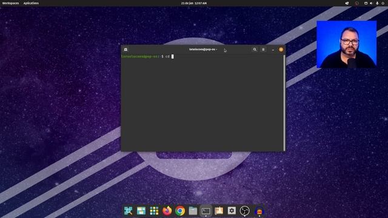Focus the Terminal icon in dock
Screen dimensions: 388x218
pyautogui.click(x=206, y=211)
